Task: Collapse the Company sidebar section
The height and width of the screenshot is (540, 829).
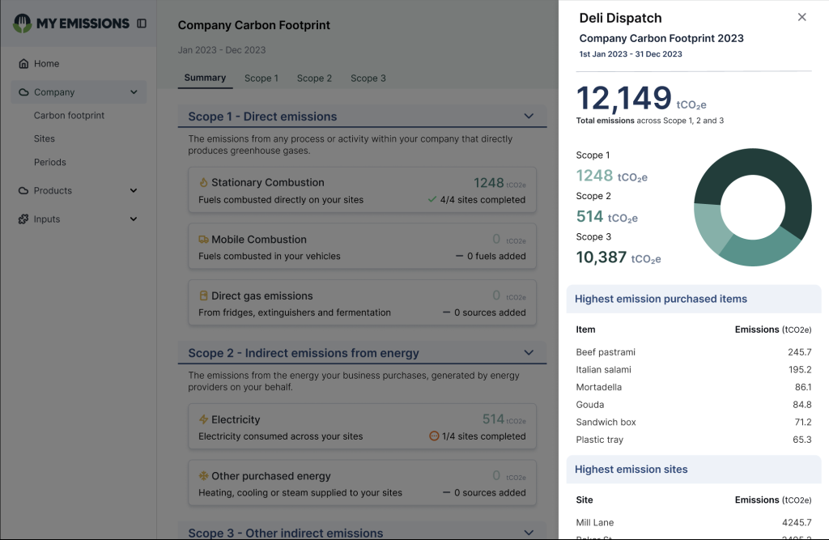Action: (x=134, y=92)
